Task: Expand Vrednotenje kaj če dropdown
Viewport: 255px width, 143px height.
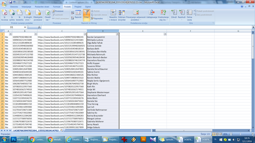Action: click(x=163, y=19)
